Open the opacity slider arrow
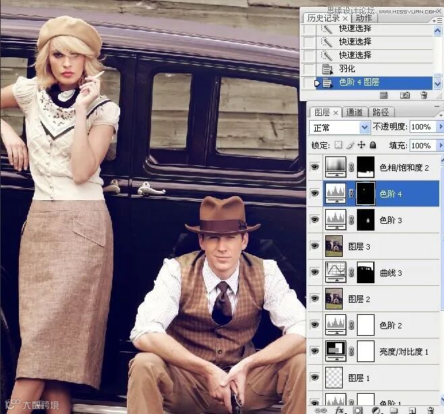Image resolution: width=444 pixels, height=414 pixels. (441, 127)
